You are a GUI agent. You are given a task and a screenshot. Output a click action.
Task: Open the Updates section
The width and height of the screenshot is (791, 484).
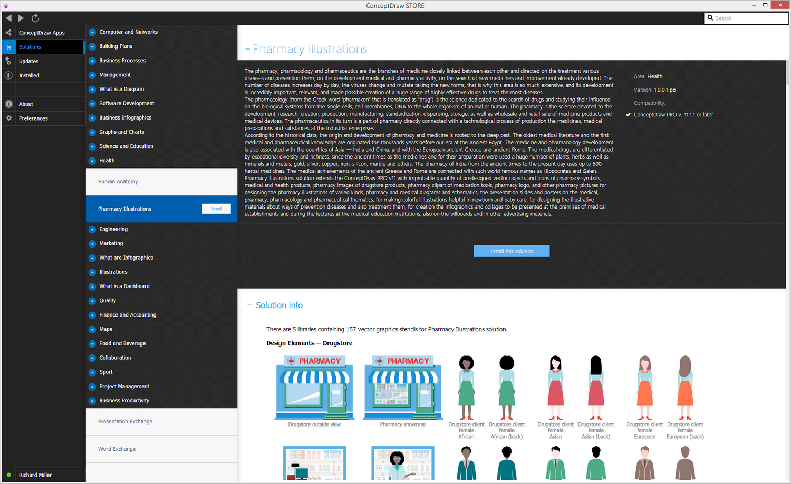(x=28, y=61)
